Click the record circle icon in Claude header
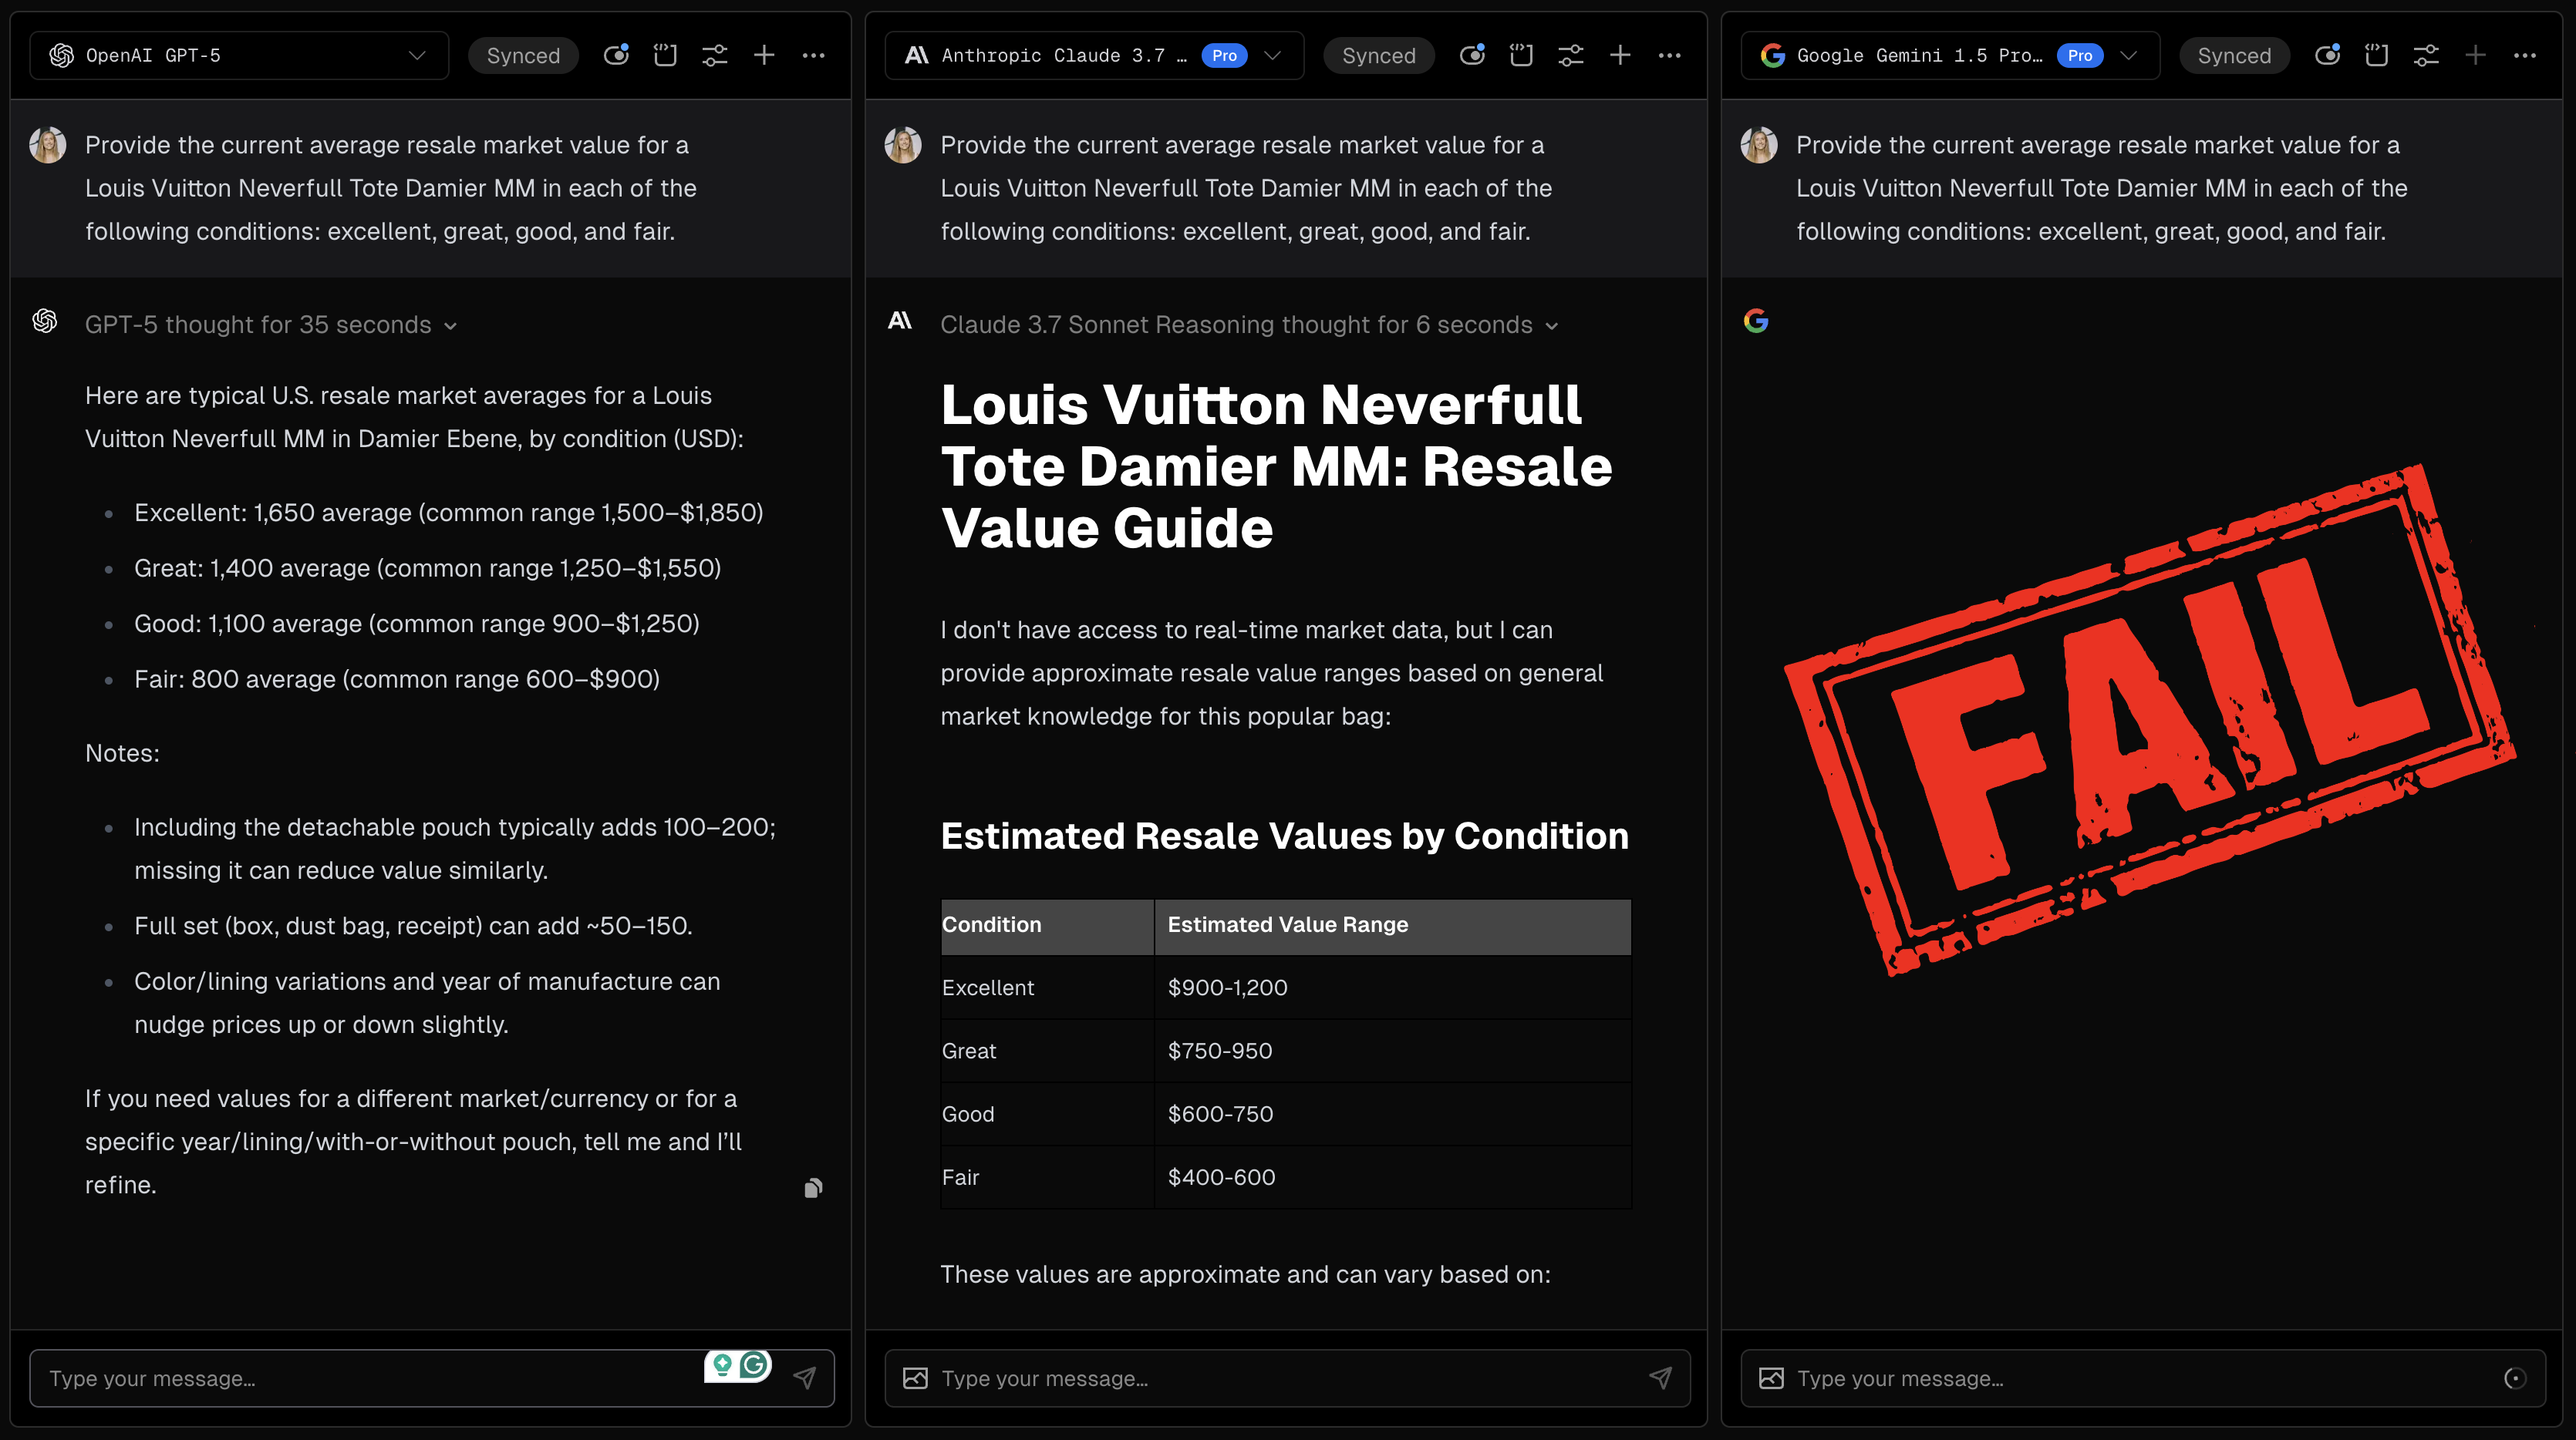 pyautogui.click(x=1471, y=56)
